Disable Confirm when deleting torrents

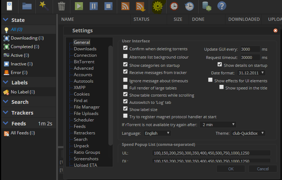pos(125,48)
